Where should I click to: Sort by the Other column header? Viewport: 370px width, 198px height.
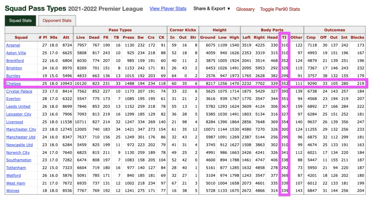pyautogui.click(x=296, y=38)
